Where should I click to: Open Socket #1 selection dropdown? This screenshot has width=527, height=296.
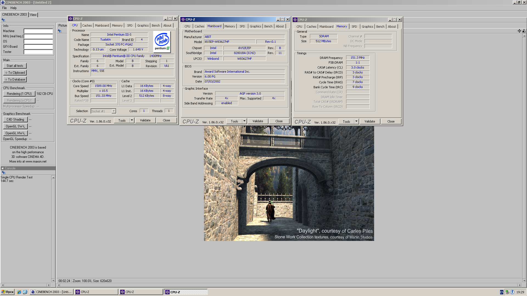pyautogui.click(x=114, y=111)
